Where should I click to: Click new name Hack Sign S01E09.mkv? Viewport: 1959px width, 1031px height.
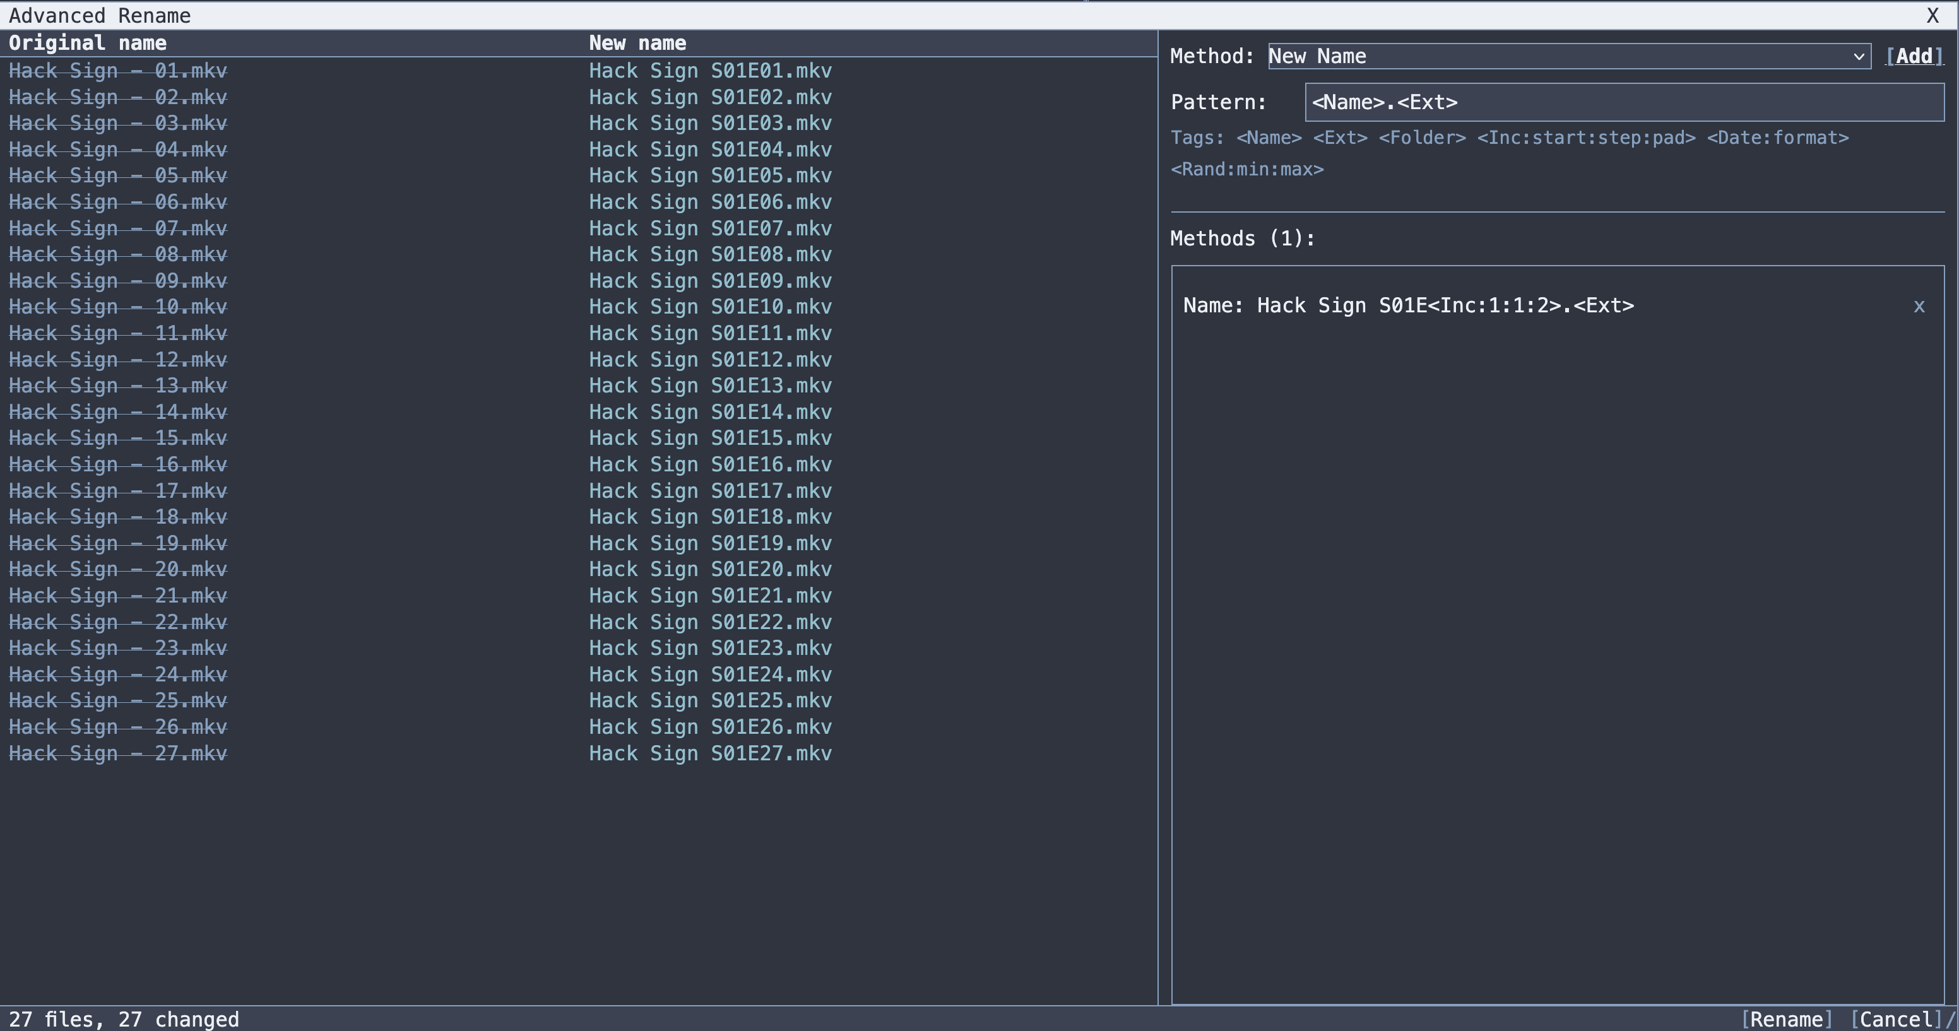(710, 281)
